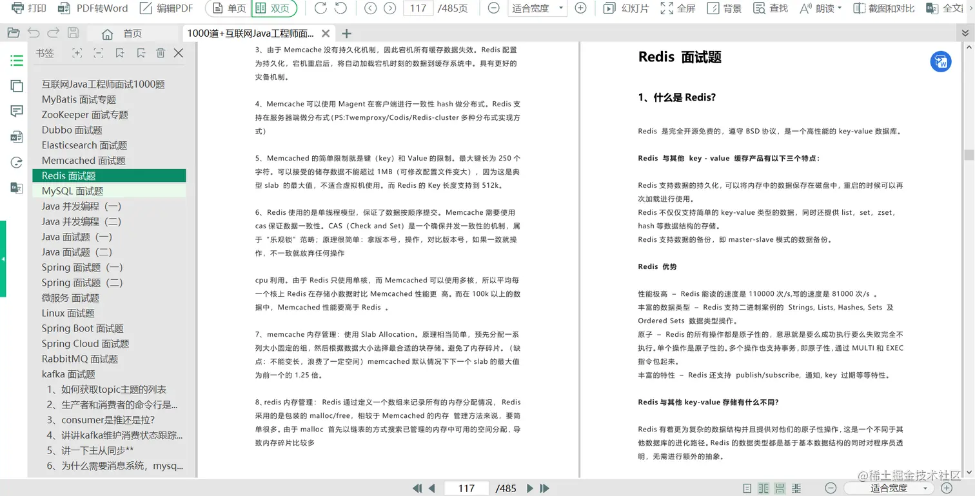This screenshot has width=975, height=496.
Task: Click the redo arrow icon
Action: point(54,33)
